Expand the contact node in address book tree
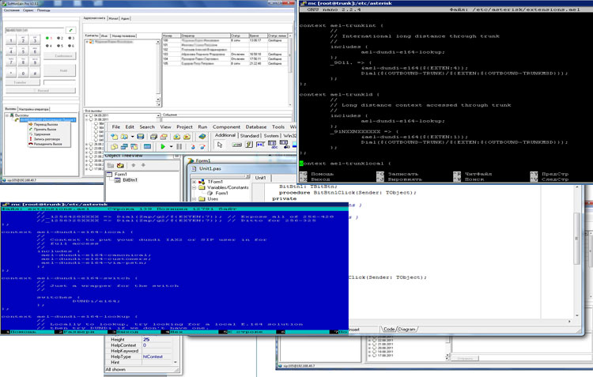Viewport: 593px width, 377px height. pyautogui.click(x=87, y=42)
